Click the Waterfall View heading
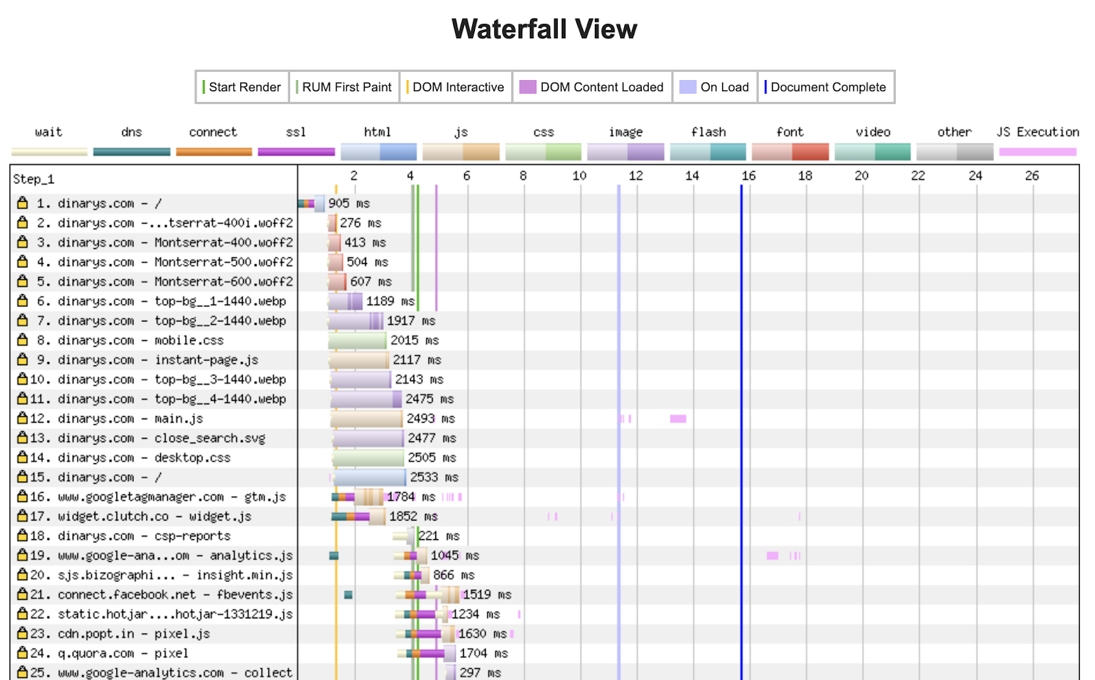Viewport: 1095px width, 680px height. [544, 29]
